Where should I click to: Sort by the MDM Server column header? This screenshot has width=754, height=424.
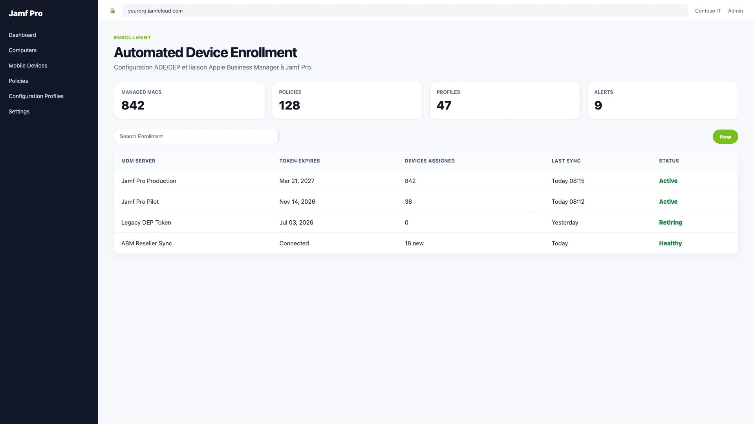click(x=138, y=161)
